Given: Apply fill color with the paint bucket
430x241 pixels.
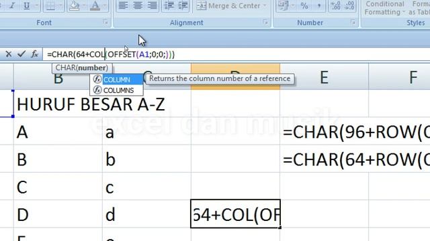Looking at the screenshot, I should pyautogui.click(x=74, y=5).
